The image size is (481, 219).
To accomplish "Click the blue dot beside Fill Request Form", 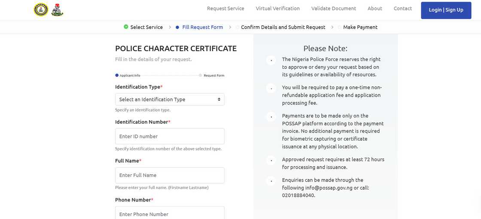I will pyautogui.click(x=177, y=27).
